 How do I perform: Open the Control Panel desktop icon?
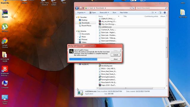click(x=5, y=99)
